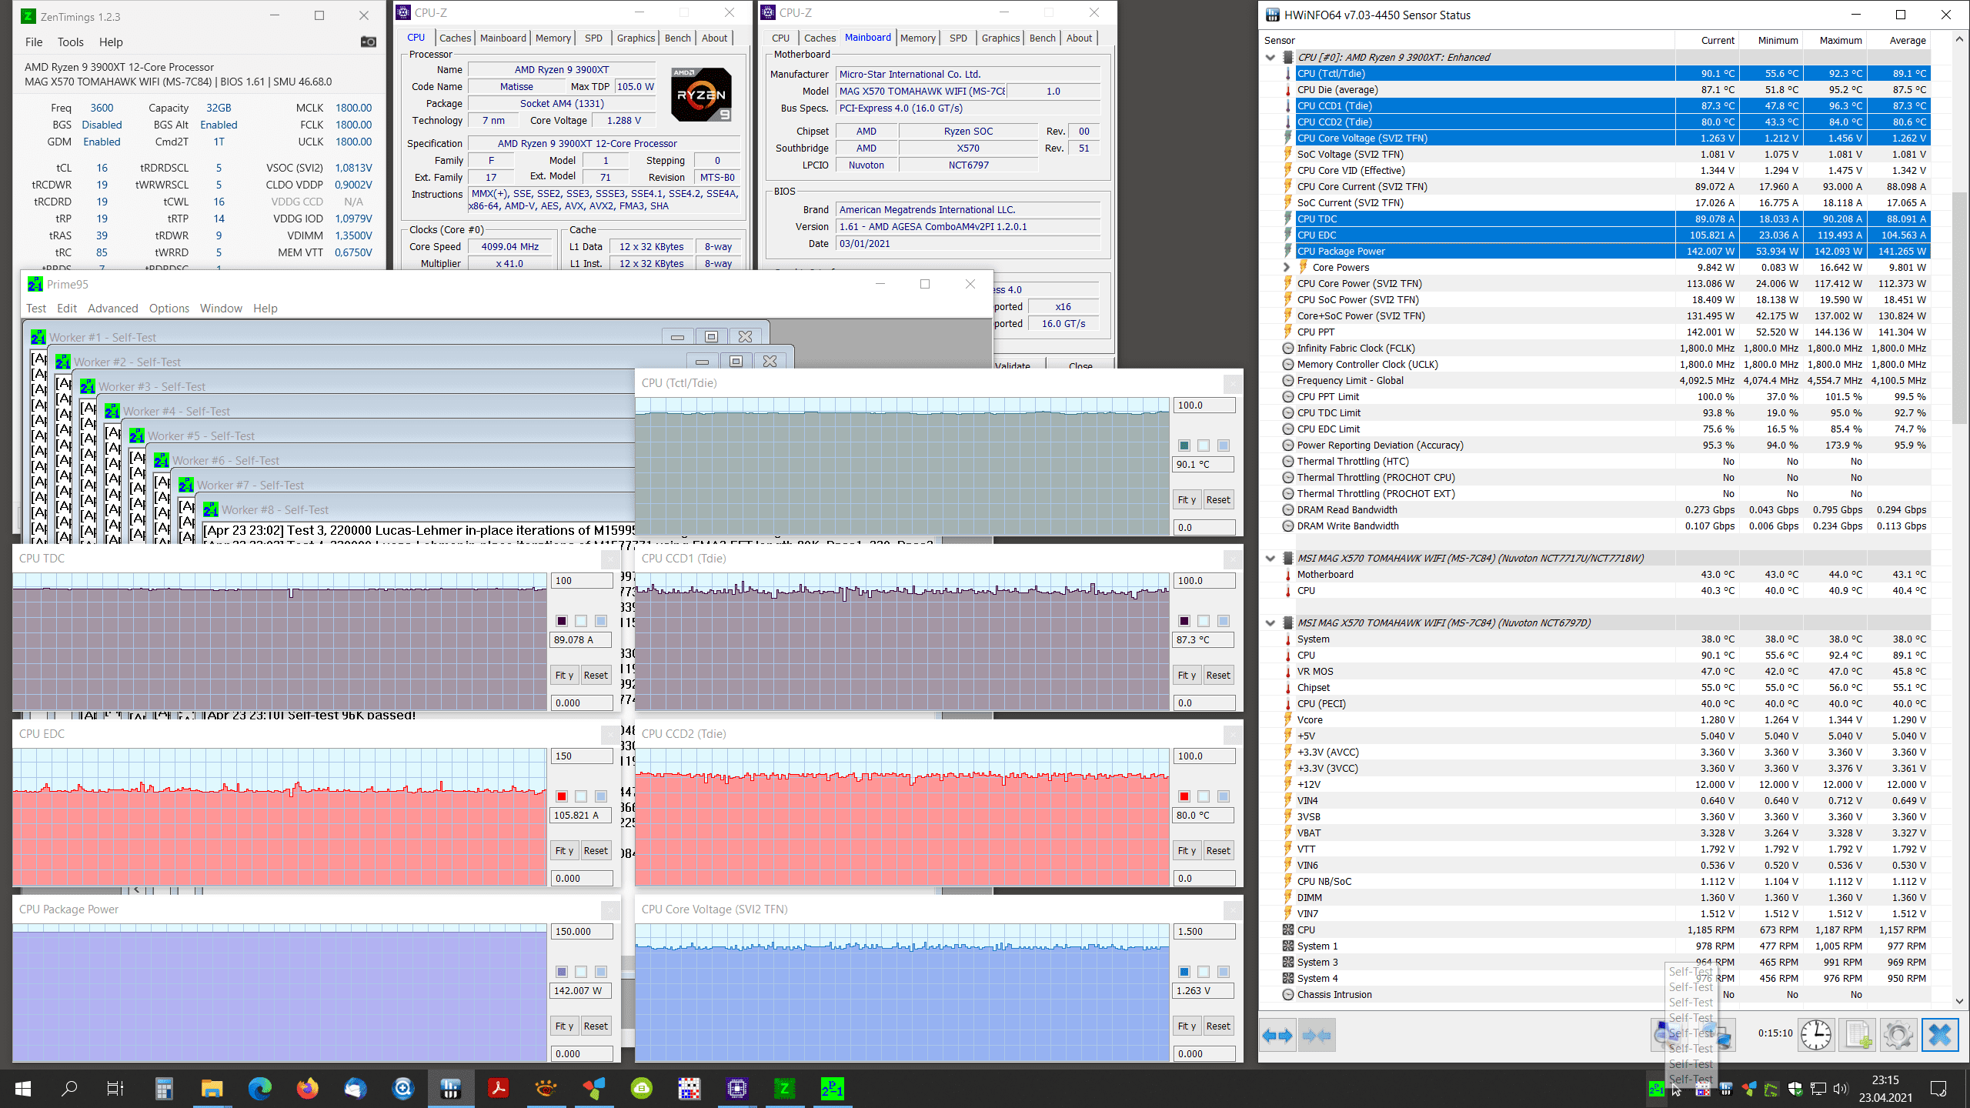Click the volume speaker tray icon
Image resolution: width=1970 pixels, height=1108 pixels.
(x=1841, y=1089)
